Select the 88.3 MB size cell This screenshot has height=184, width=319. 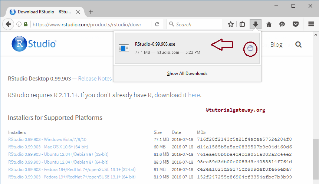point(161,162)
